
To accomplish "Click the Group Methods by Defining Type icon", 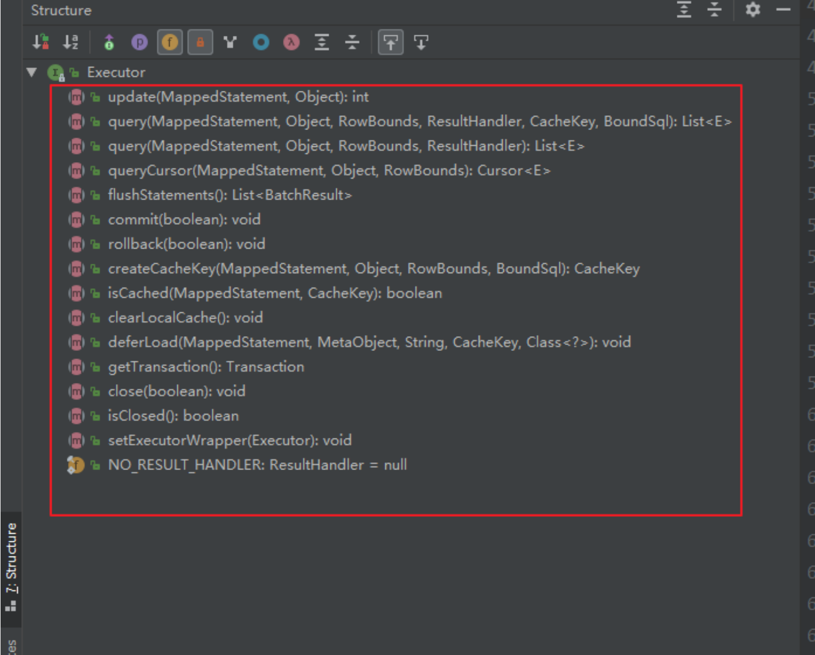I will click(230, 42).
